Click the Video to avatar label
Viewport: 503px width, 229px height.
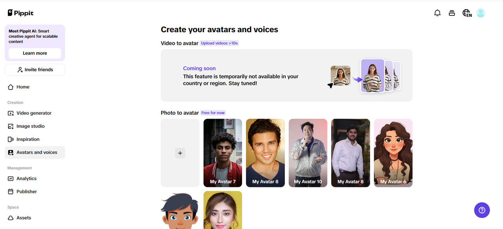pyautogui.click(x=180, y=43)
